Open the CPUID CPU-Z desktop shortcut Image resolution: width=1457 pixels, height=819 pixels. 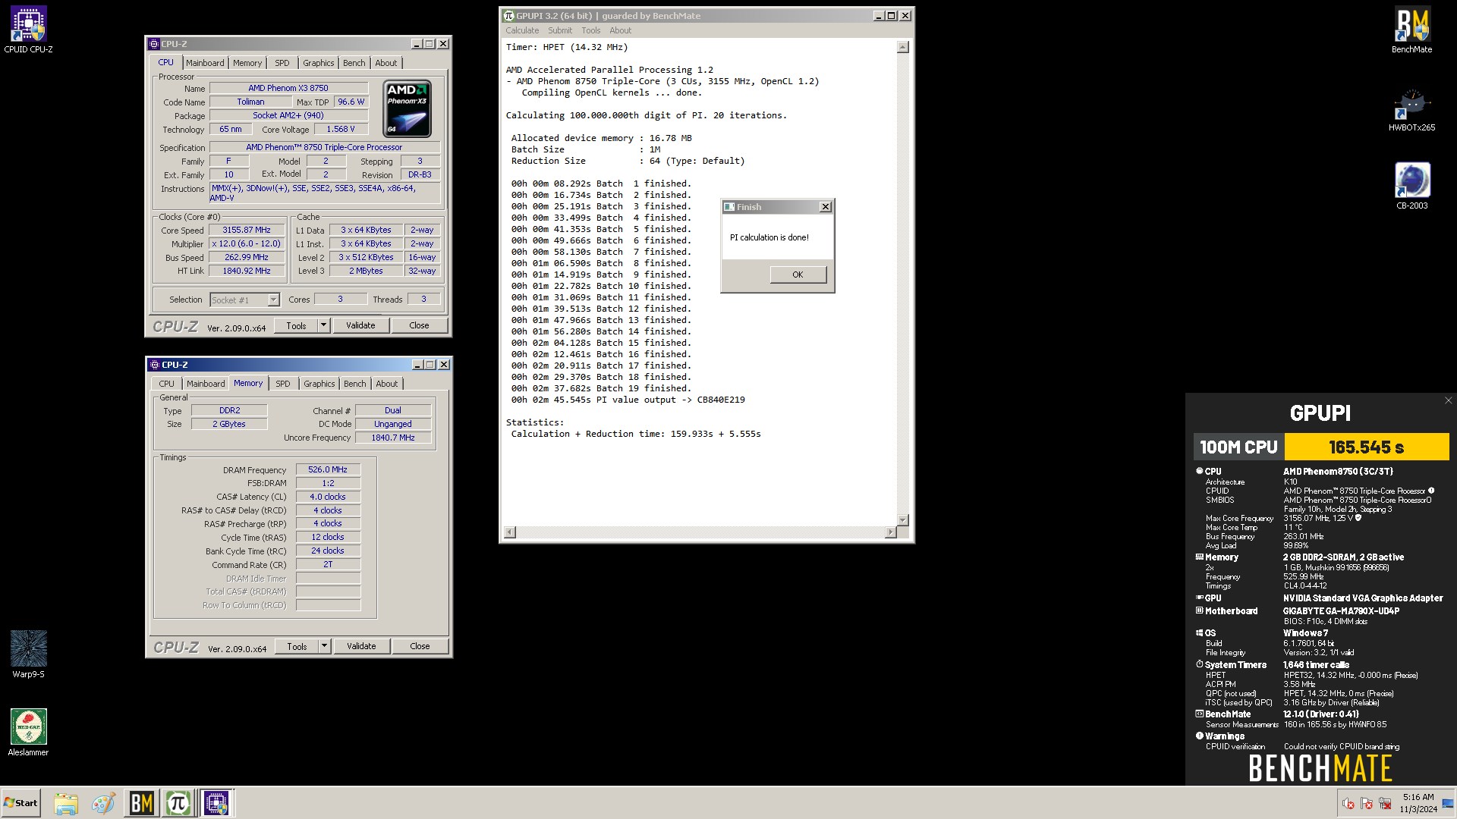tap(28, 30)
